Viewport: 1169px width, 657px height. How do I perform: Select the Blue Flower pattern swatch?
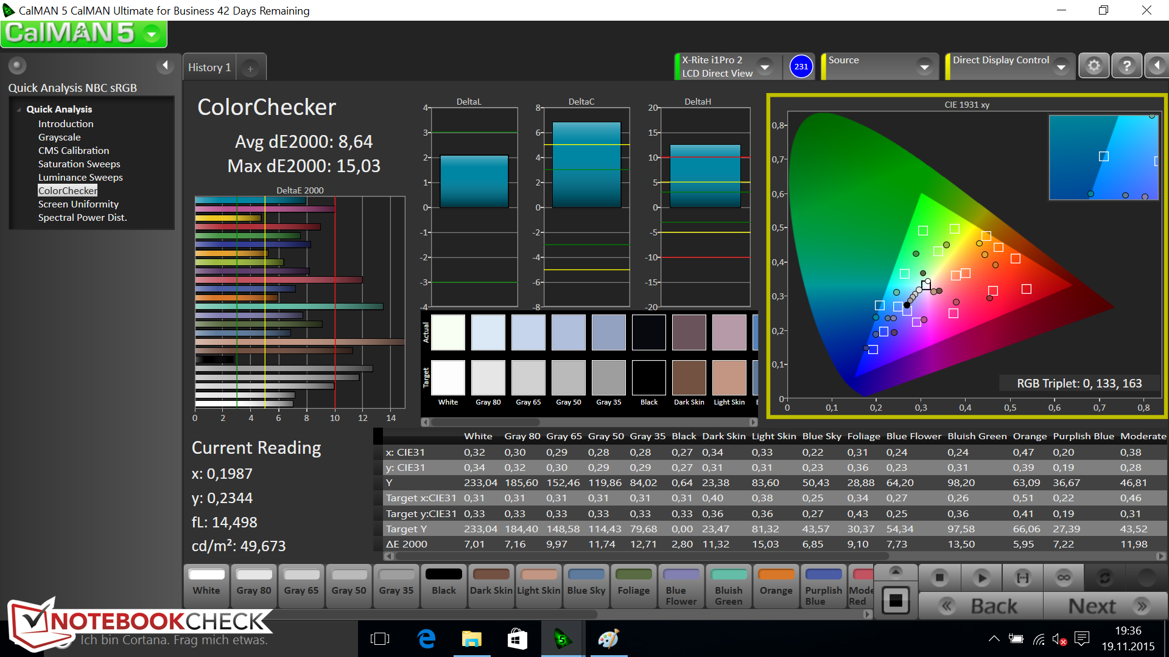coord(681,586)
